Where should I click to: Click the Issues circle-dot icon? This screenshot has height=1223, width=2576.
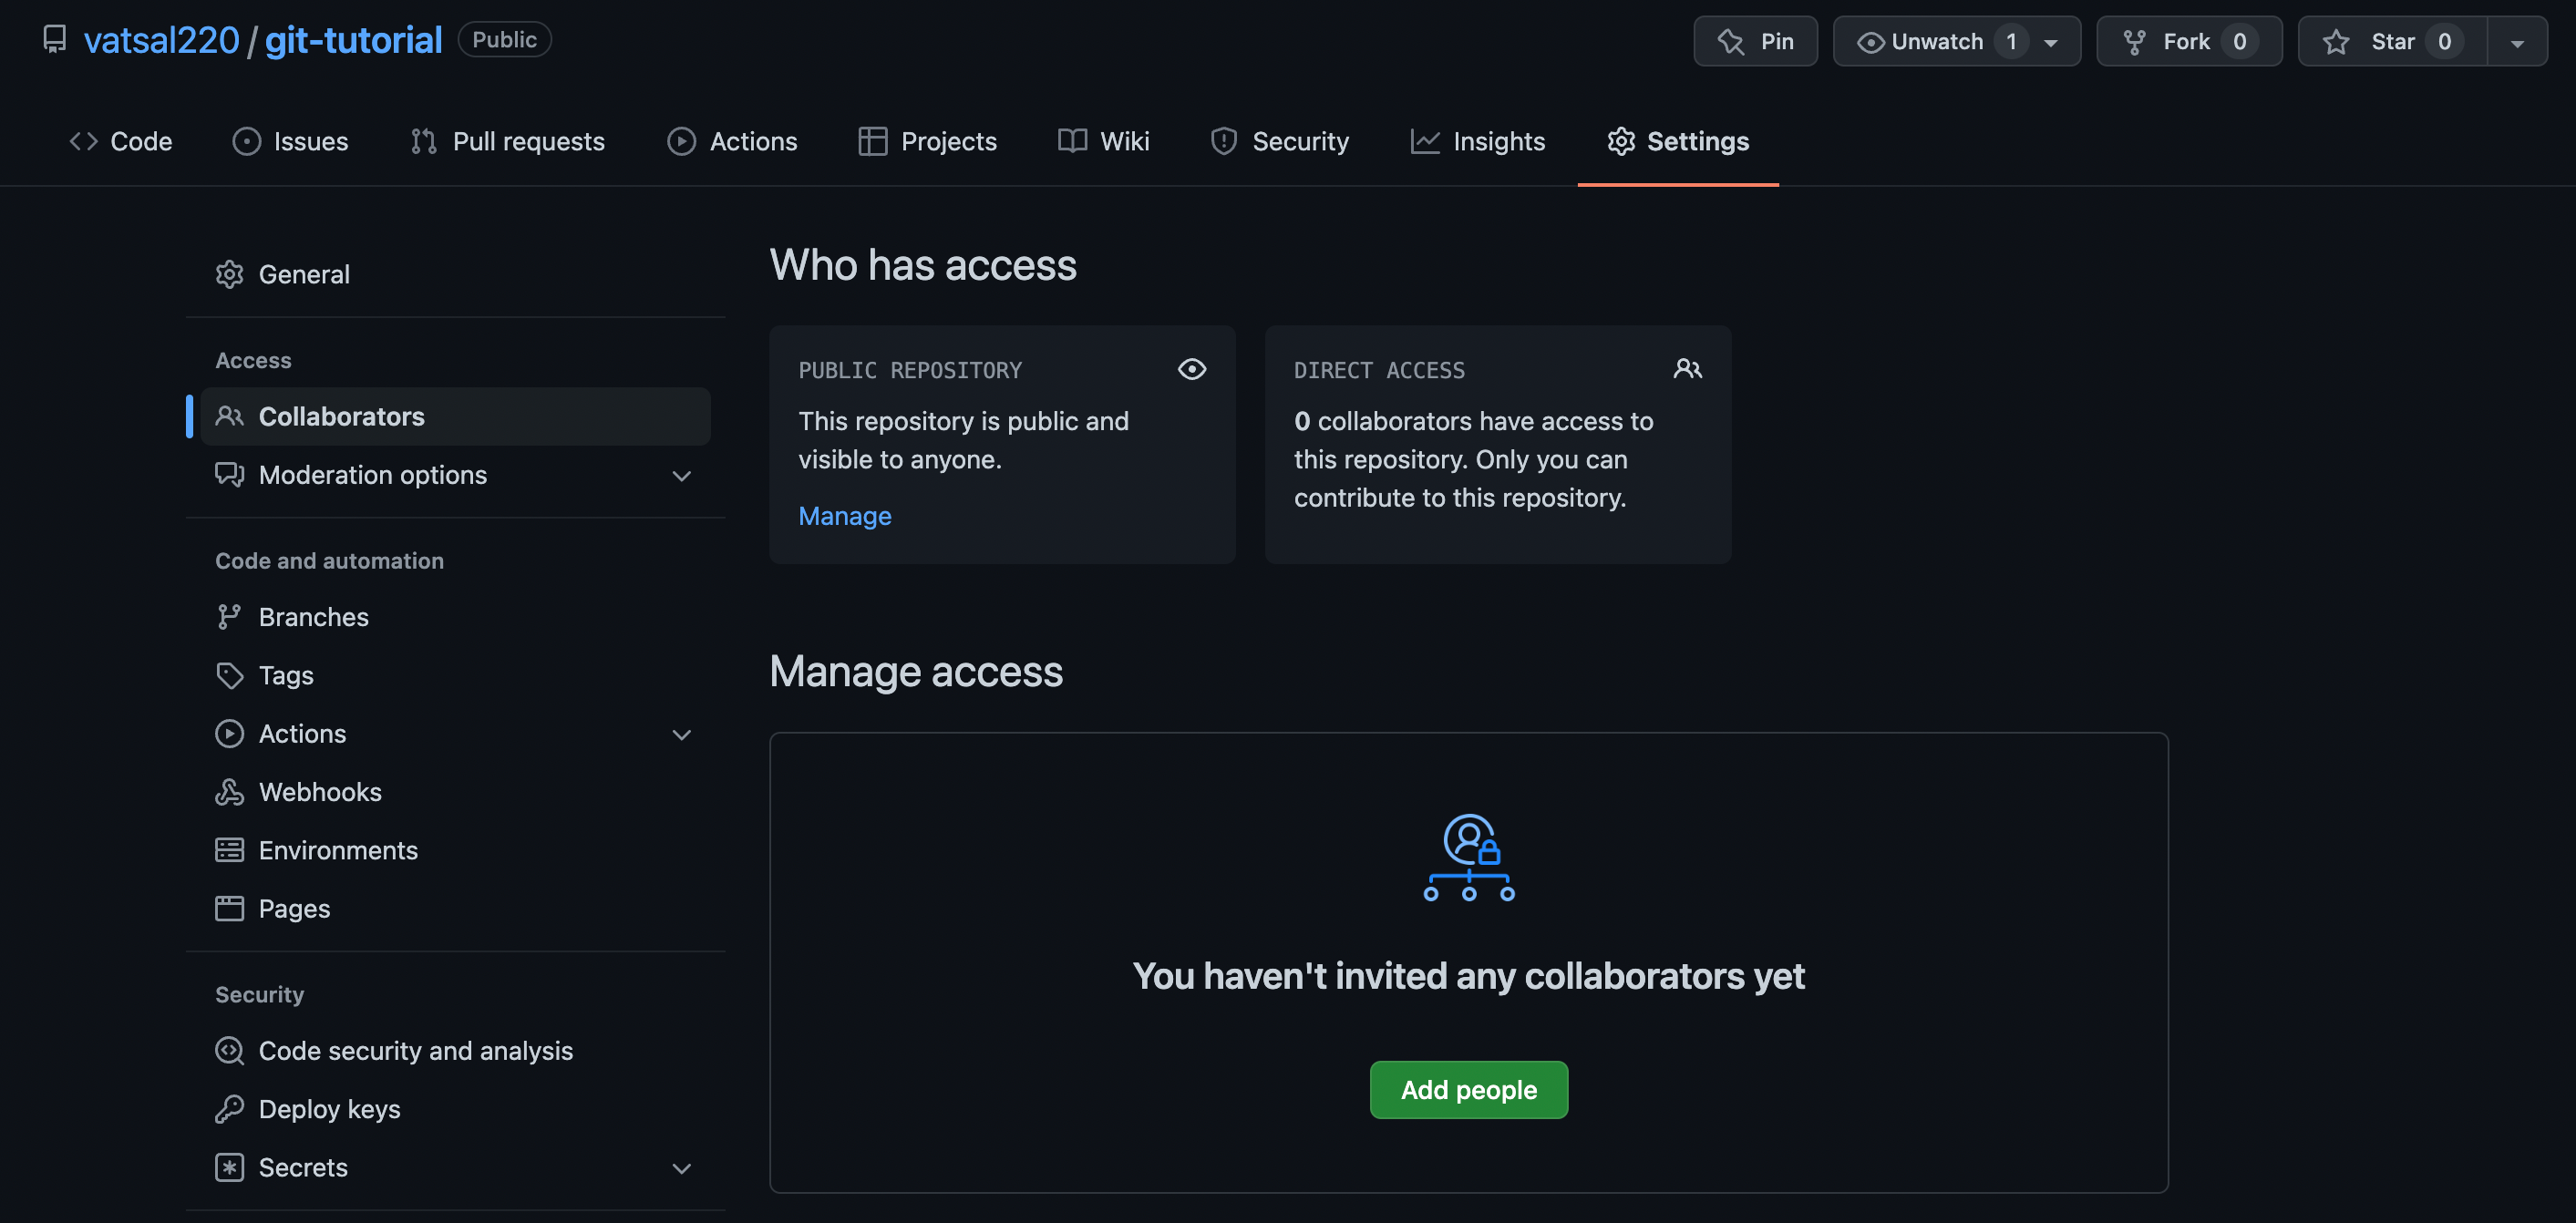coord(247,141)
